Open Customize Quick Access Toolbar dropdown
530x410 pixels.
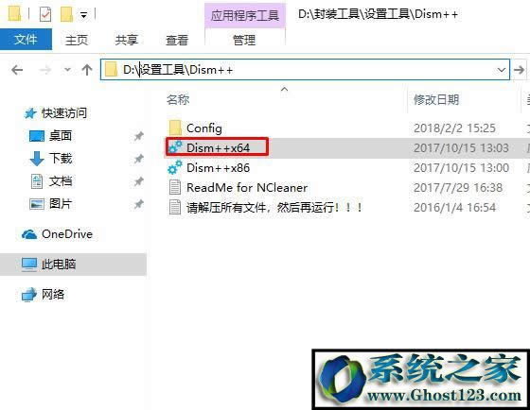[x=83, y=15]
